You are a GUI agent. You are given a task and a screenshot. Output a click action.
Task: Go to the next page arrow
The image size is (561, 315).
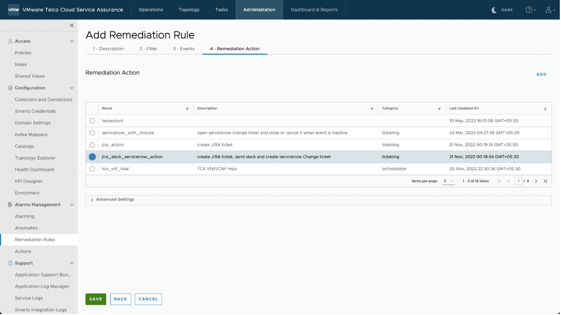point(536,181)
